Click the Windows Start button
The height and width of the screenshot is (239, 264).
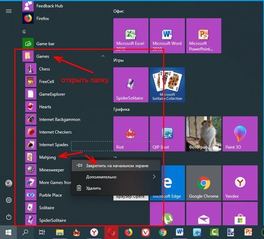point(8,232)
